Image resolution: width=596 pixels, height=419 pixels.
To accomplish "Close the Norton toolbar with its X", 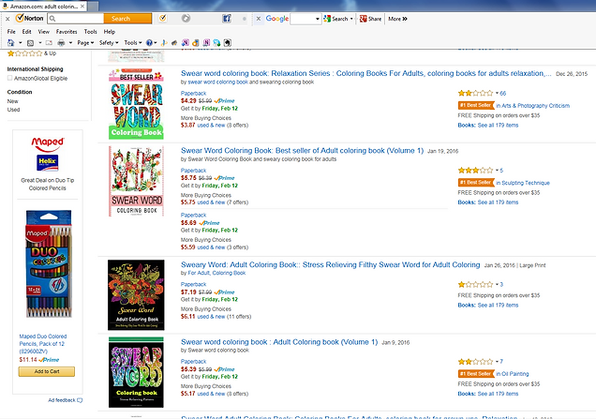I will (7, 19).
